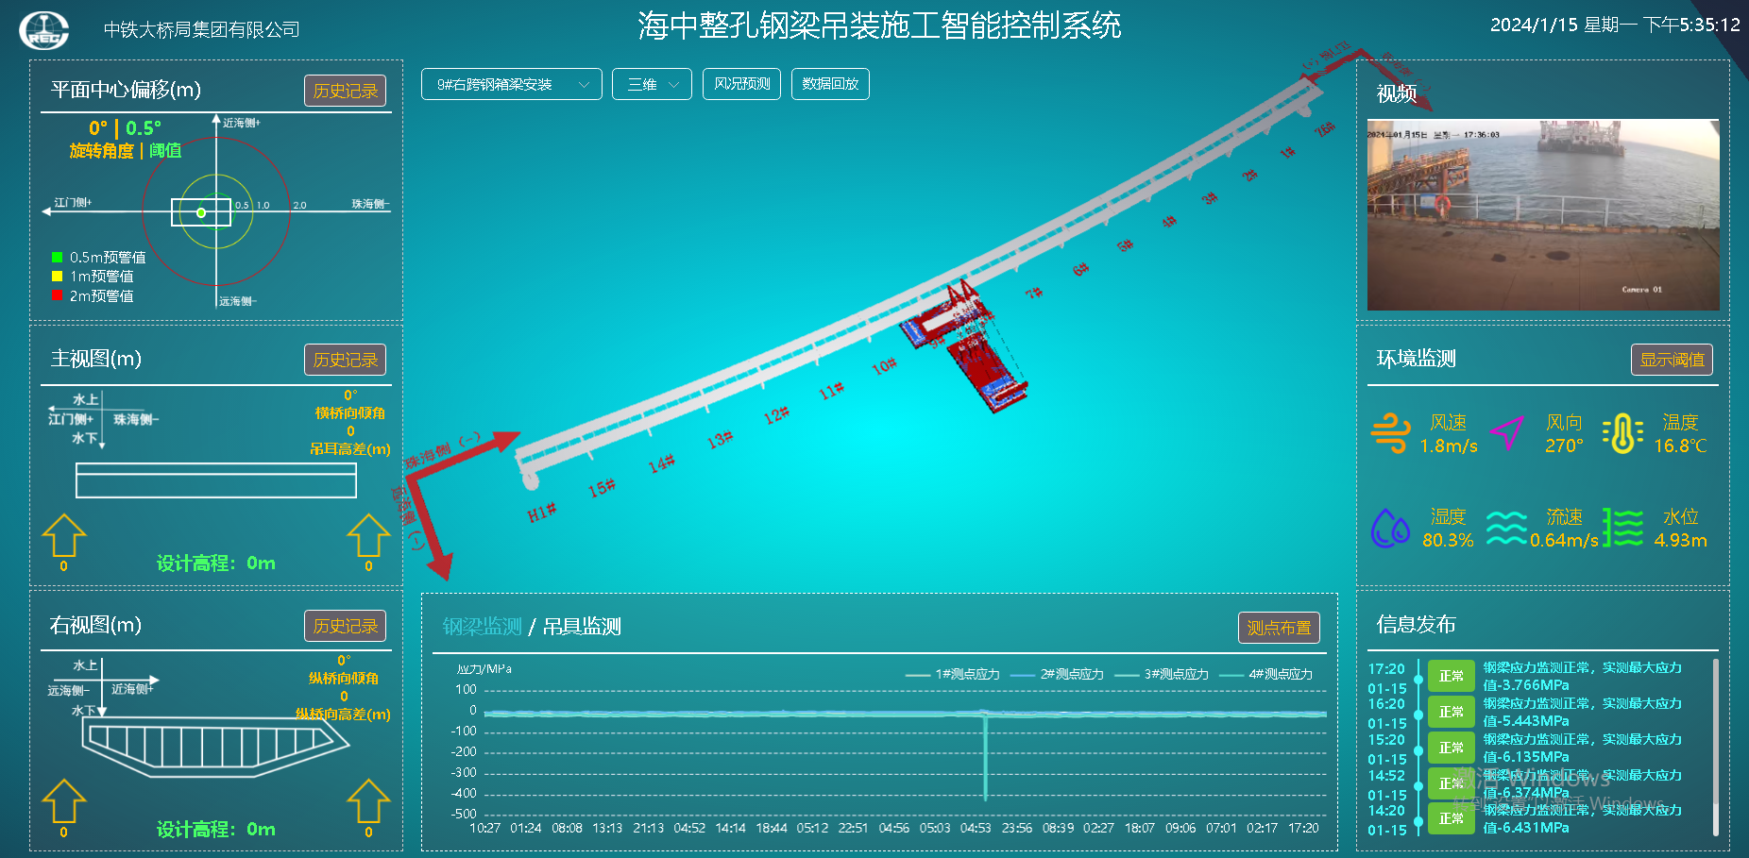Click the stress spike on the chart
The width and height of the screenshot is (1749, 858).
coord(985,757)
